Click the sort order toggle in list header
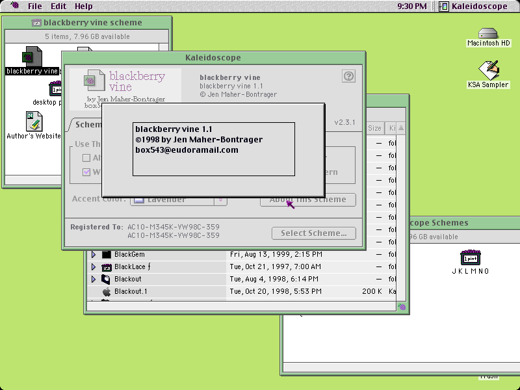Image resolution: width=520 pixels, height=390 pixels. coord(401,128)
